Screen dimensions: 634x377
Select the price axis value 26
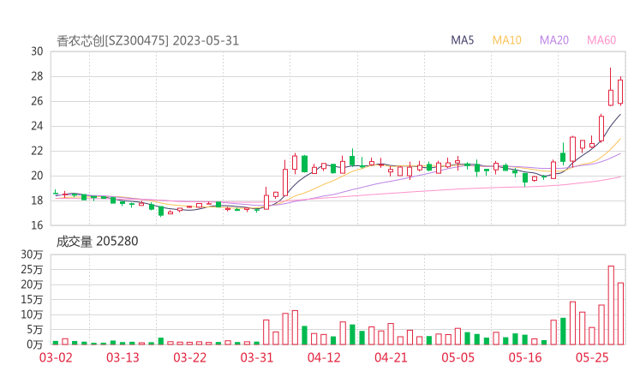(37, 101)
